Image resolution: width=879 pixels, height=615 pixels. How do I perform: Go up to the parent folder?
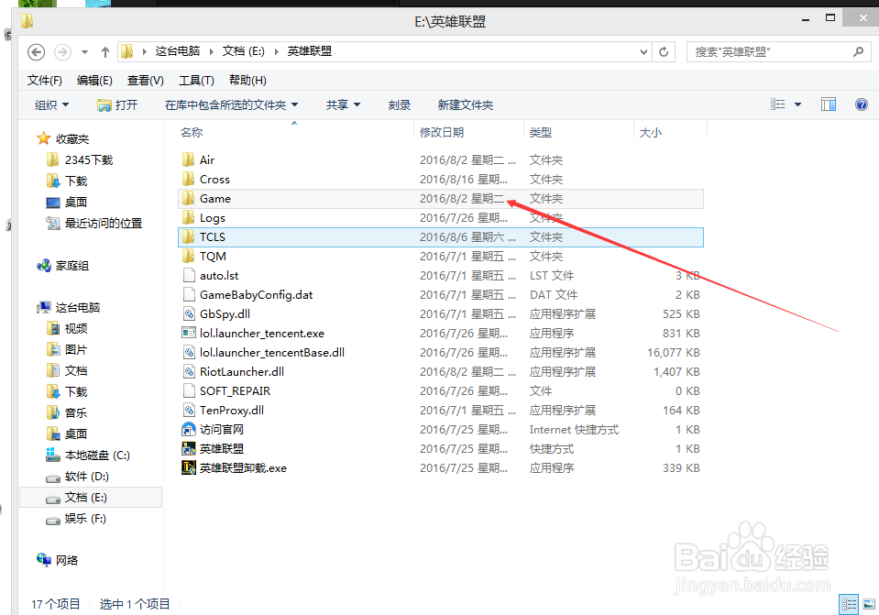coord(105,52)
